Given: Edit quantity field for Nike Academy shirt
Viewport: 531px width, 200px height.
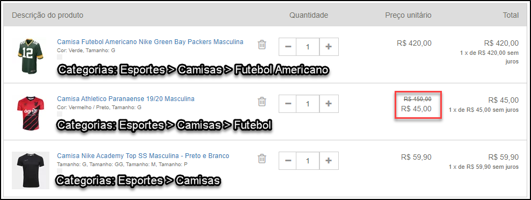Looking at the screenshot, I should tap(308, 161).
